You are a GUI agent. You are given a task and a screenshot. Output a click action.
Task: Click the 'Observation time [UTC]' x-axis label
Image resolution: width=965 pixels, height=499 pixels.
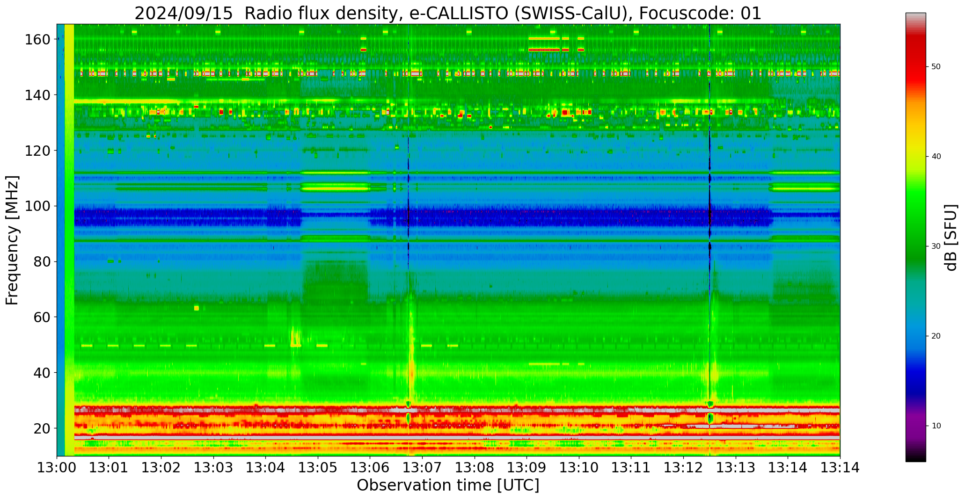coord(448,485)
